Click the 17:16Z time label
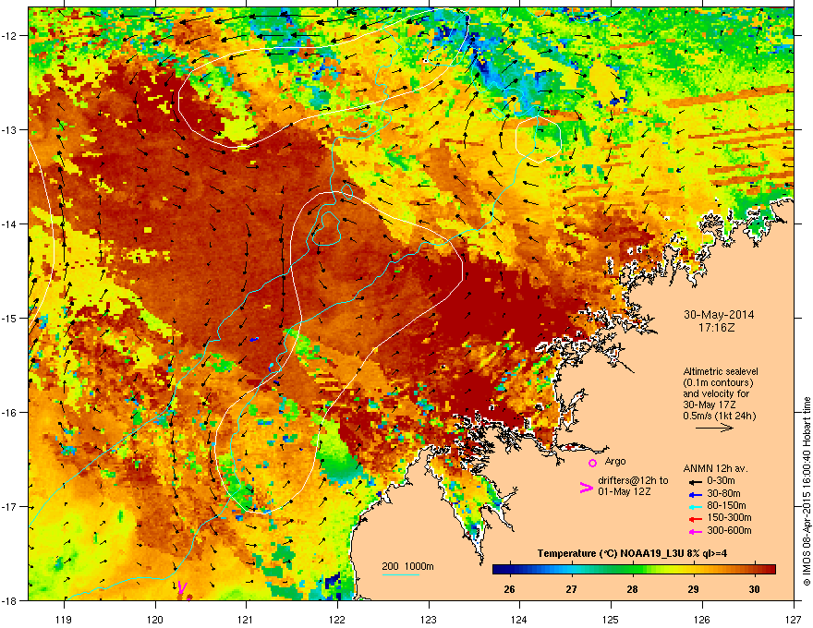 click(x=719, y=328)
